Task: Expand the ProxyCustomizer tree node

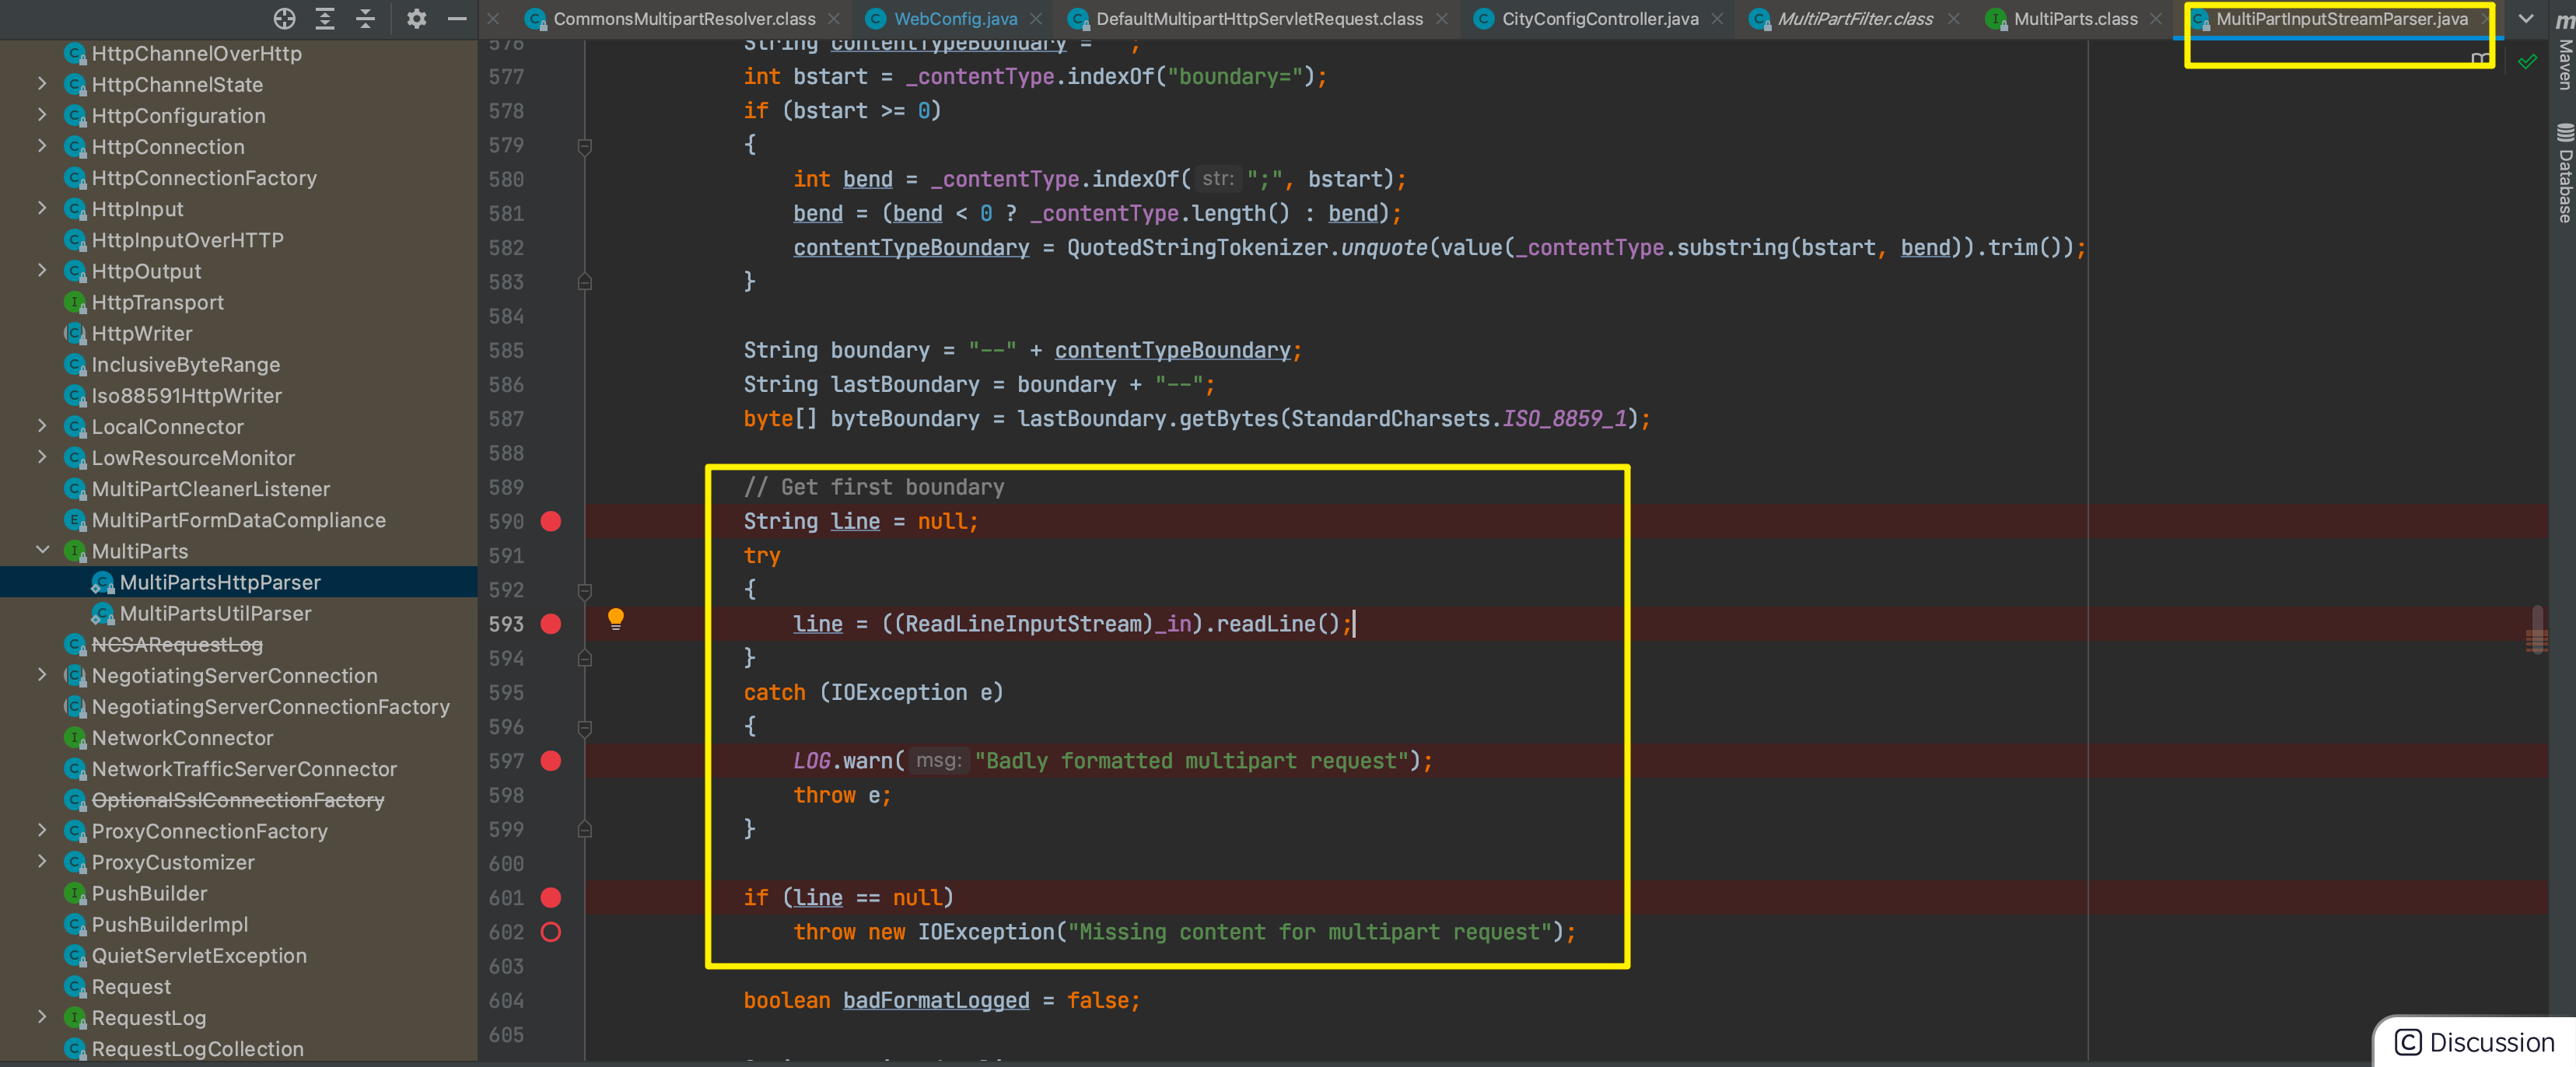Action: pos(42,861)
